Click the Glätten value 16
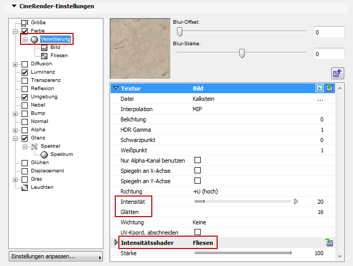Image resolution: width=353 pixels, height=266 pixels. (x=321, y=212)
